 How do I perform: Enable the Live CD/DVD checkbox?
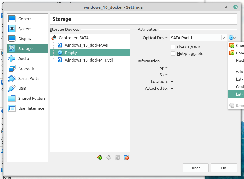[x=173, y=47]
